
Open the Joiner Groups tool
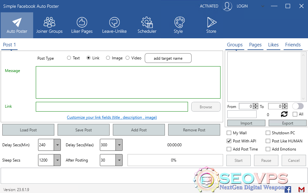click(49, 25)
